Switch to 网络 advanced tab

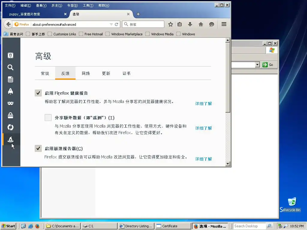pyautogui.click(x=86, y=73)
